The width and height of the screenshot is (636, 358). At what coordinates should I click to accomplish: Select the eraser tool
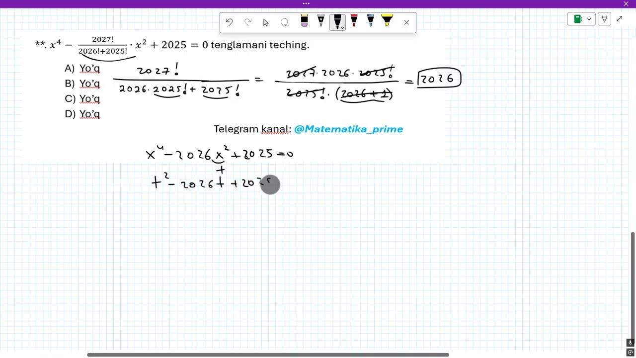click(304, 21)
